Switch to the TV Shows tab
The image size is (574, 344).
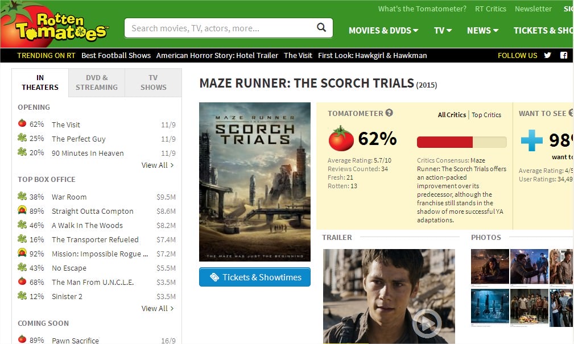pos(153,82)
